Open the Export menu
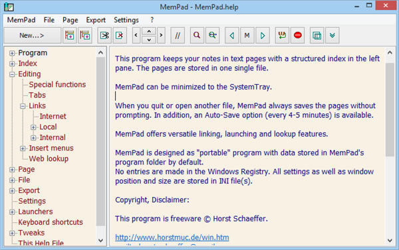The height and width of the screenshot is (250, 399). (96, 20)
